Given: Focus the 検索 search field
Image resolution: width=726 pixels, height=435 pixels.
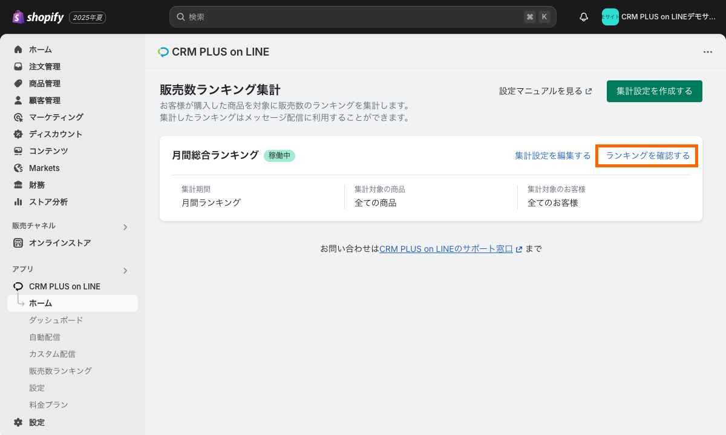Looking at the screenshot, I should point(362,17).
